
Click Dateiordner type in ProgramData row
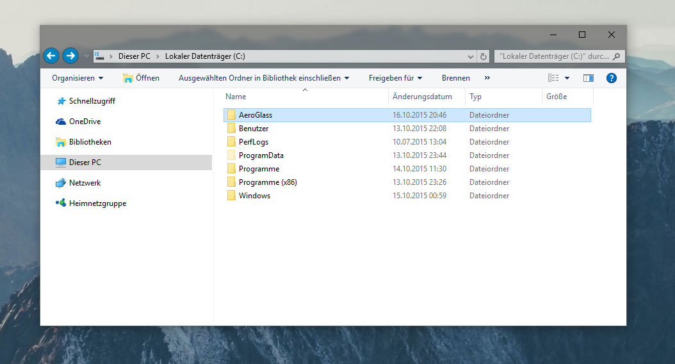pyautogui.click(x=489, y=155)
